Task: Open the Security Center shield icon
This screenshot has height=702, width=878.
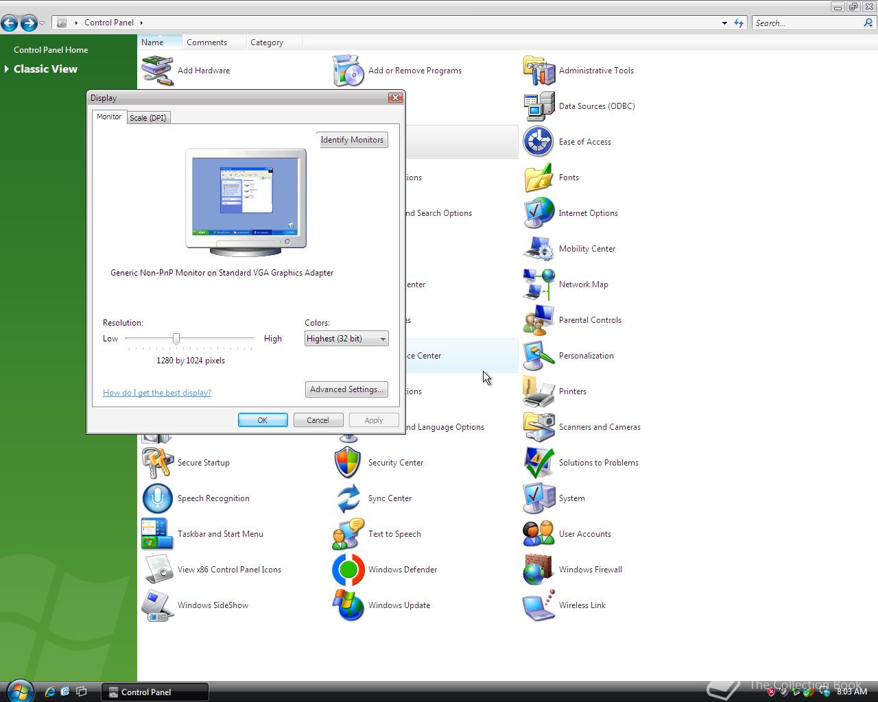Action: 348,463
